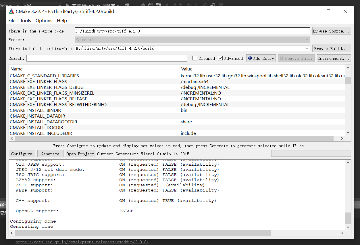The height and width of the screenshot is (245, 360).
Task: Click Current Generator Visual Studio 14 2015 label
Action: click(143, 154)
